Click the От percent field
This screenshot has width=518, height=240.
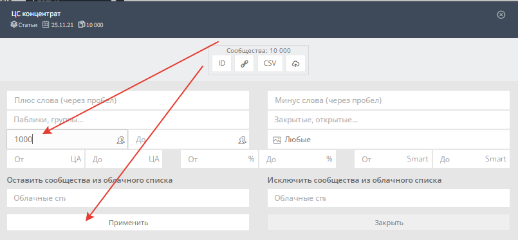pos(219,159)
